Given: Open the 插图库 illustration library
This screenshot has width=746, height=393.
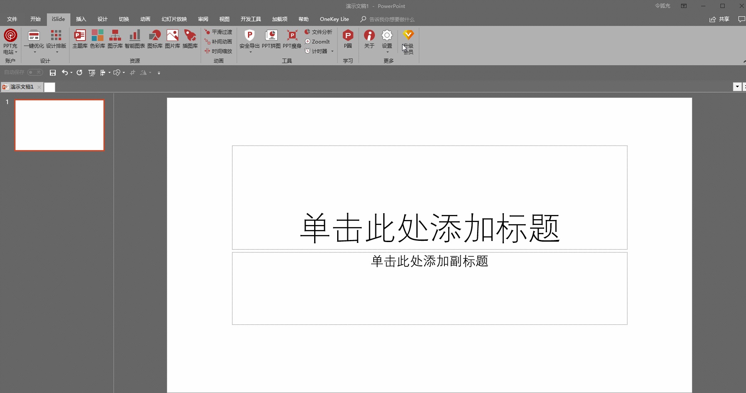Looking at the screenshot, I should [190, 40].
